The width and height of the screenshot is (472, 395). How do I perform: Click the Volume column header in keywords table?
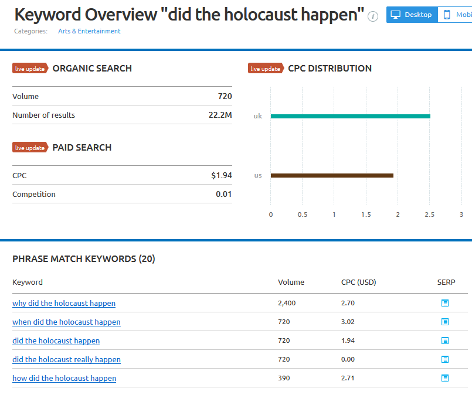[291, 282]
